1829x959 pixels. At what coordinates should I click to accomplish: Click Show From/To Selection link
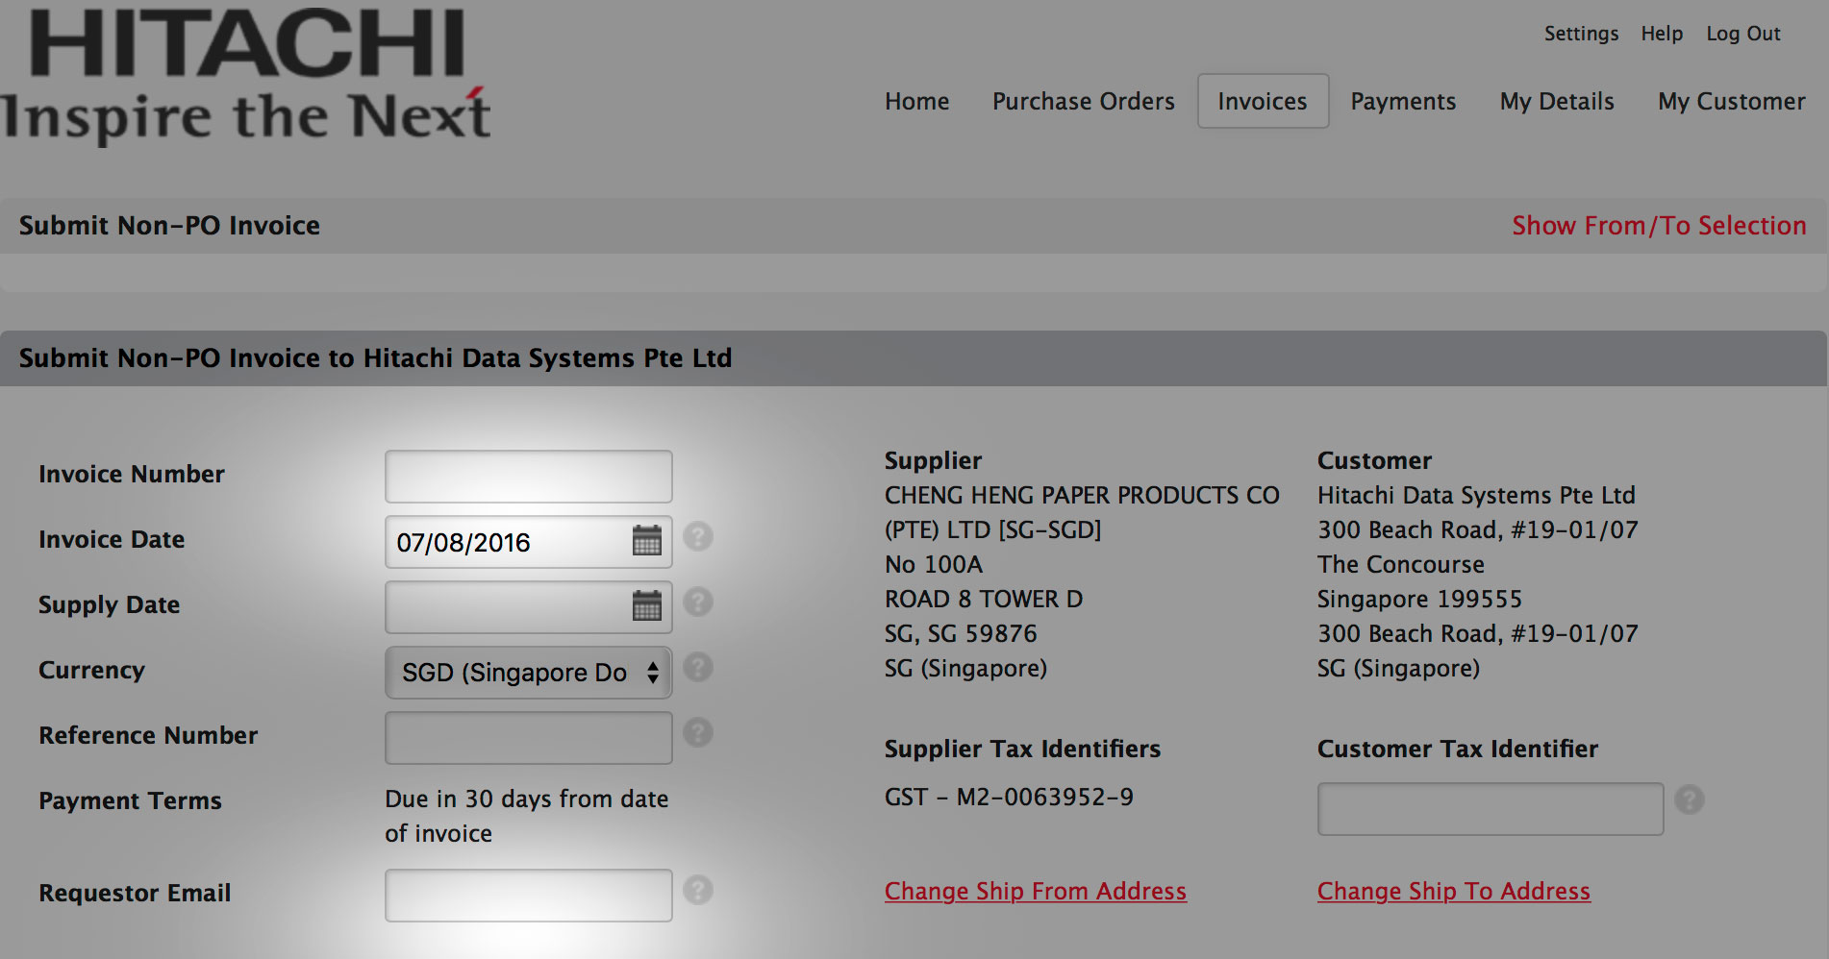pyautogui.click(x=1659, y=226)
